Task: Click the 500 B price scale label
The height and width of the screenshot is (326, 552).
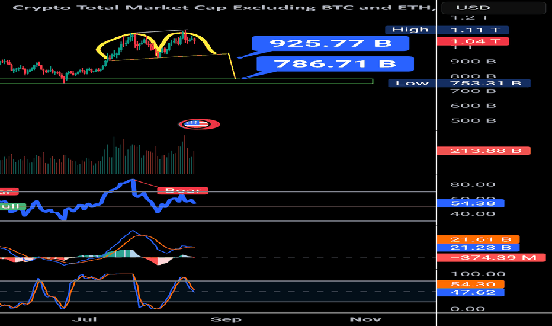Action: tap(473, 120)
